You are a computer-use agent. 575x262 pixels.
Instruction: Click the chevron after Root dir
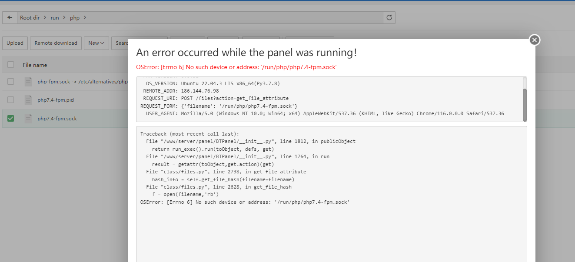(x=45, y=18)
